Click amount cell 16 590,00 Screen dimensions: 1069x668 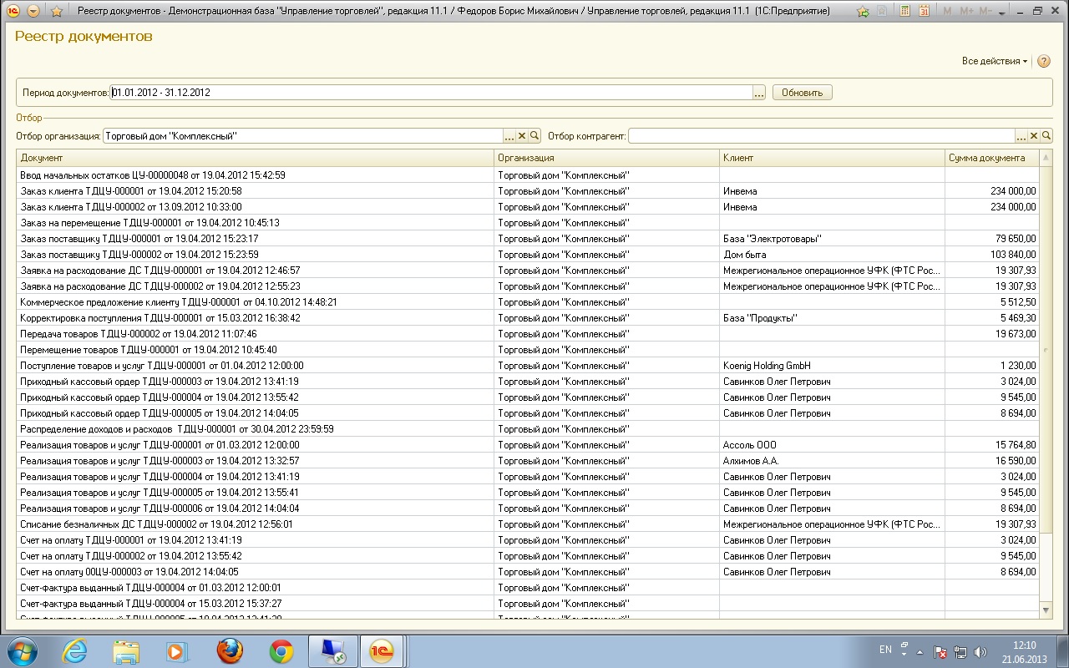(992, 461)
